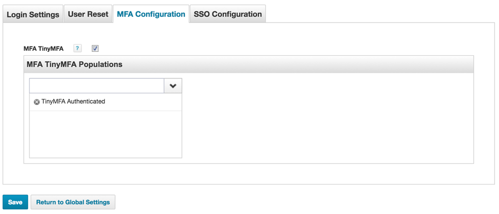499x214 pixels.
Task: Save the MFA configuration
Action: [x=15, y=202]
